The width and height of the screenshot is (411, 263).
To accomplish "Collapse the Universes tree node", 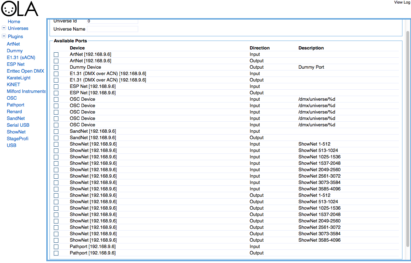I will point(4,28).
